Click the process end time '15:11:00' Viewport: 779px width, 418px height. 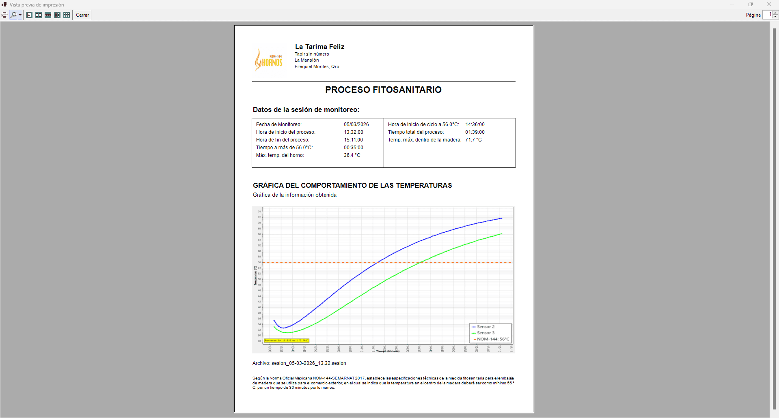[x=354, y=140]
